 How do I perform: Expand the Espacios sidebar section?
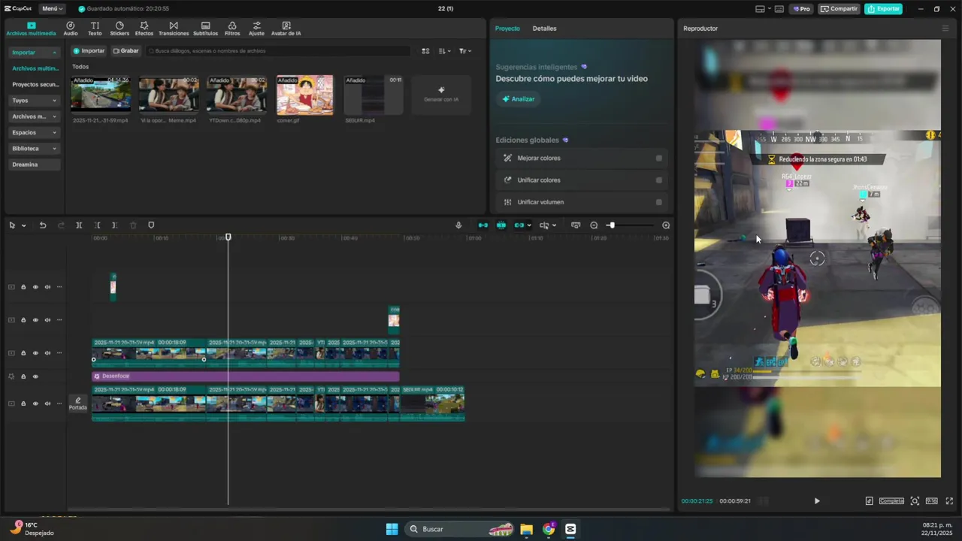click(x=54, y=133)
